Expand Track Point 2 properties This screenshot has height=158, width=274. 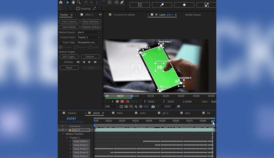click(x=70, y=145)
